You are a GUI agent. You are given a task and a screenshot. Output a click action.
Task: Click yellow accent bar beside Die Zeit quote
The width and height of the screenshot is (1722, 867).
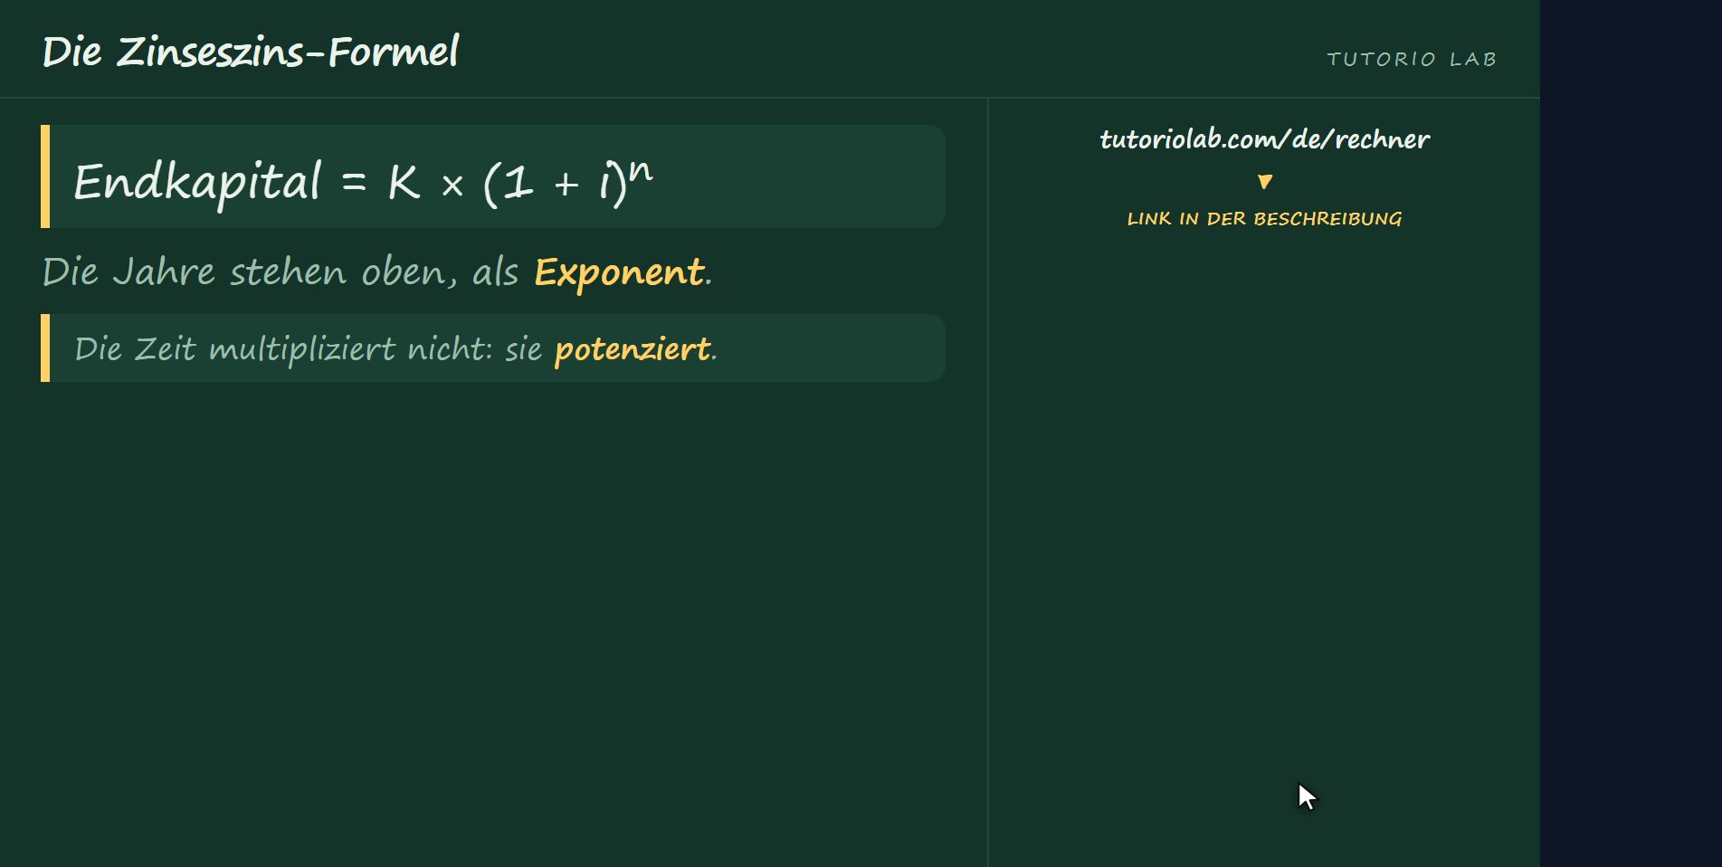pos(45,348)
